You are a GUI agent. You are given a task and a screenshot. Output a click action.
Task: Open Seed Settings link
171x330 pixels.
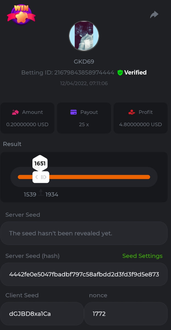(x=142, y=256)
